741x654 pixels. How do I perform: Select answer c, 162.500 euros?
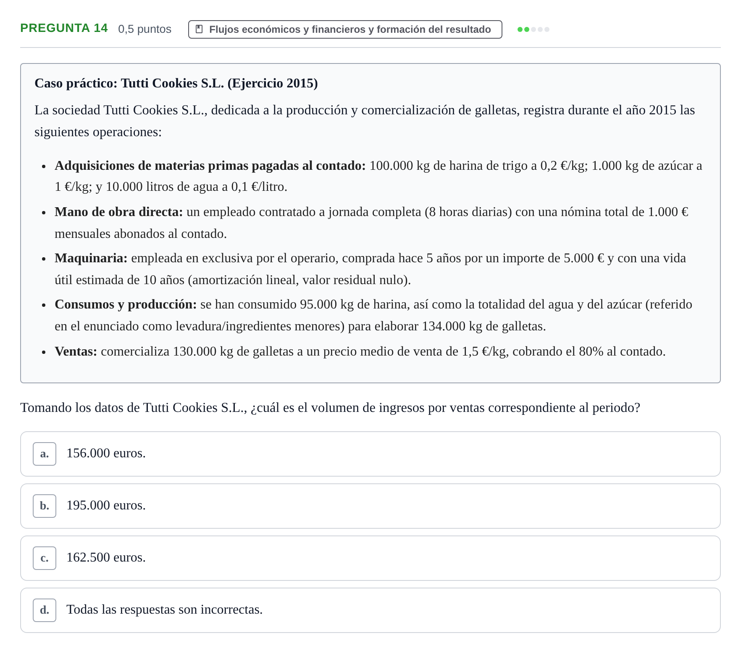pos(370,558)
